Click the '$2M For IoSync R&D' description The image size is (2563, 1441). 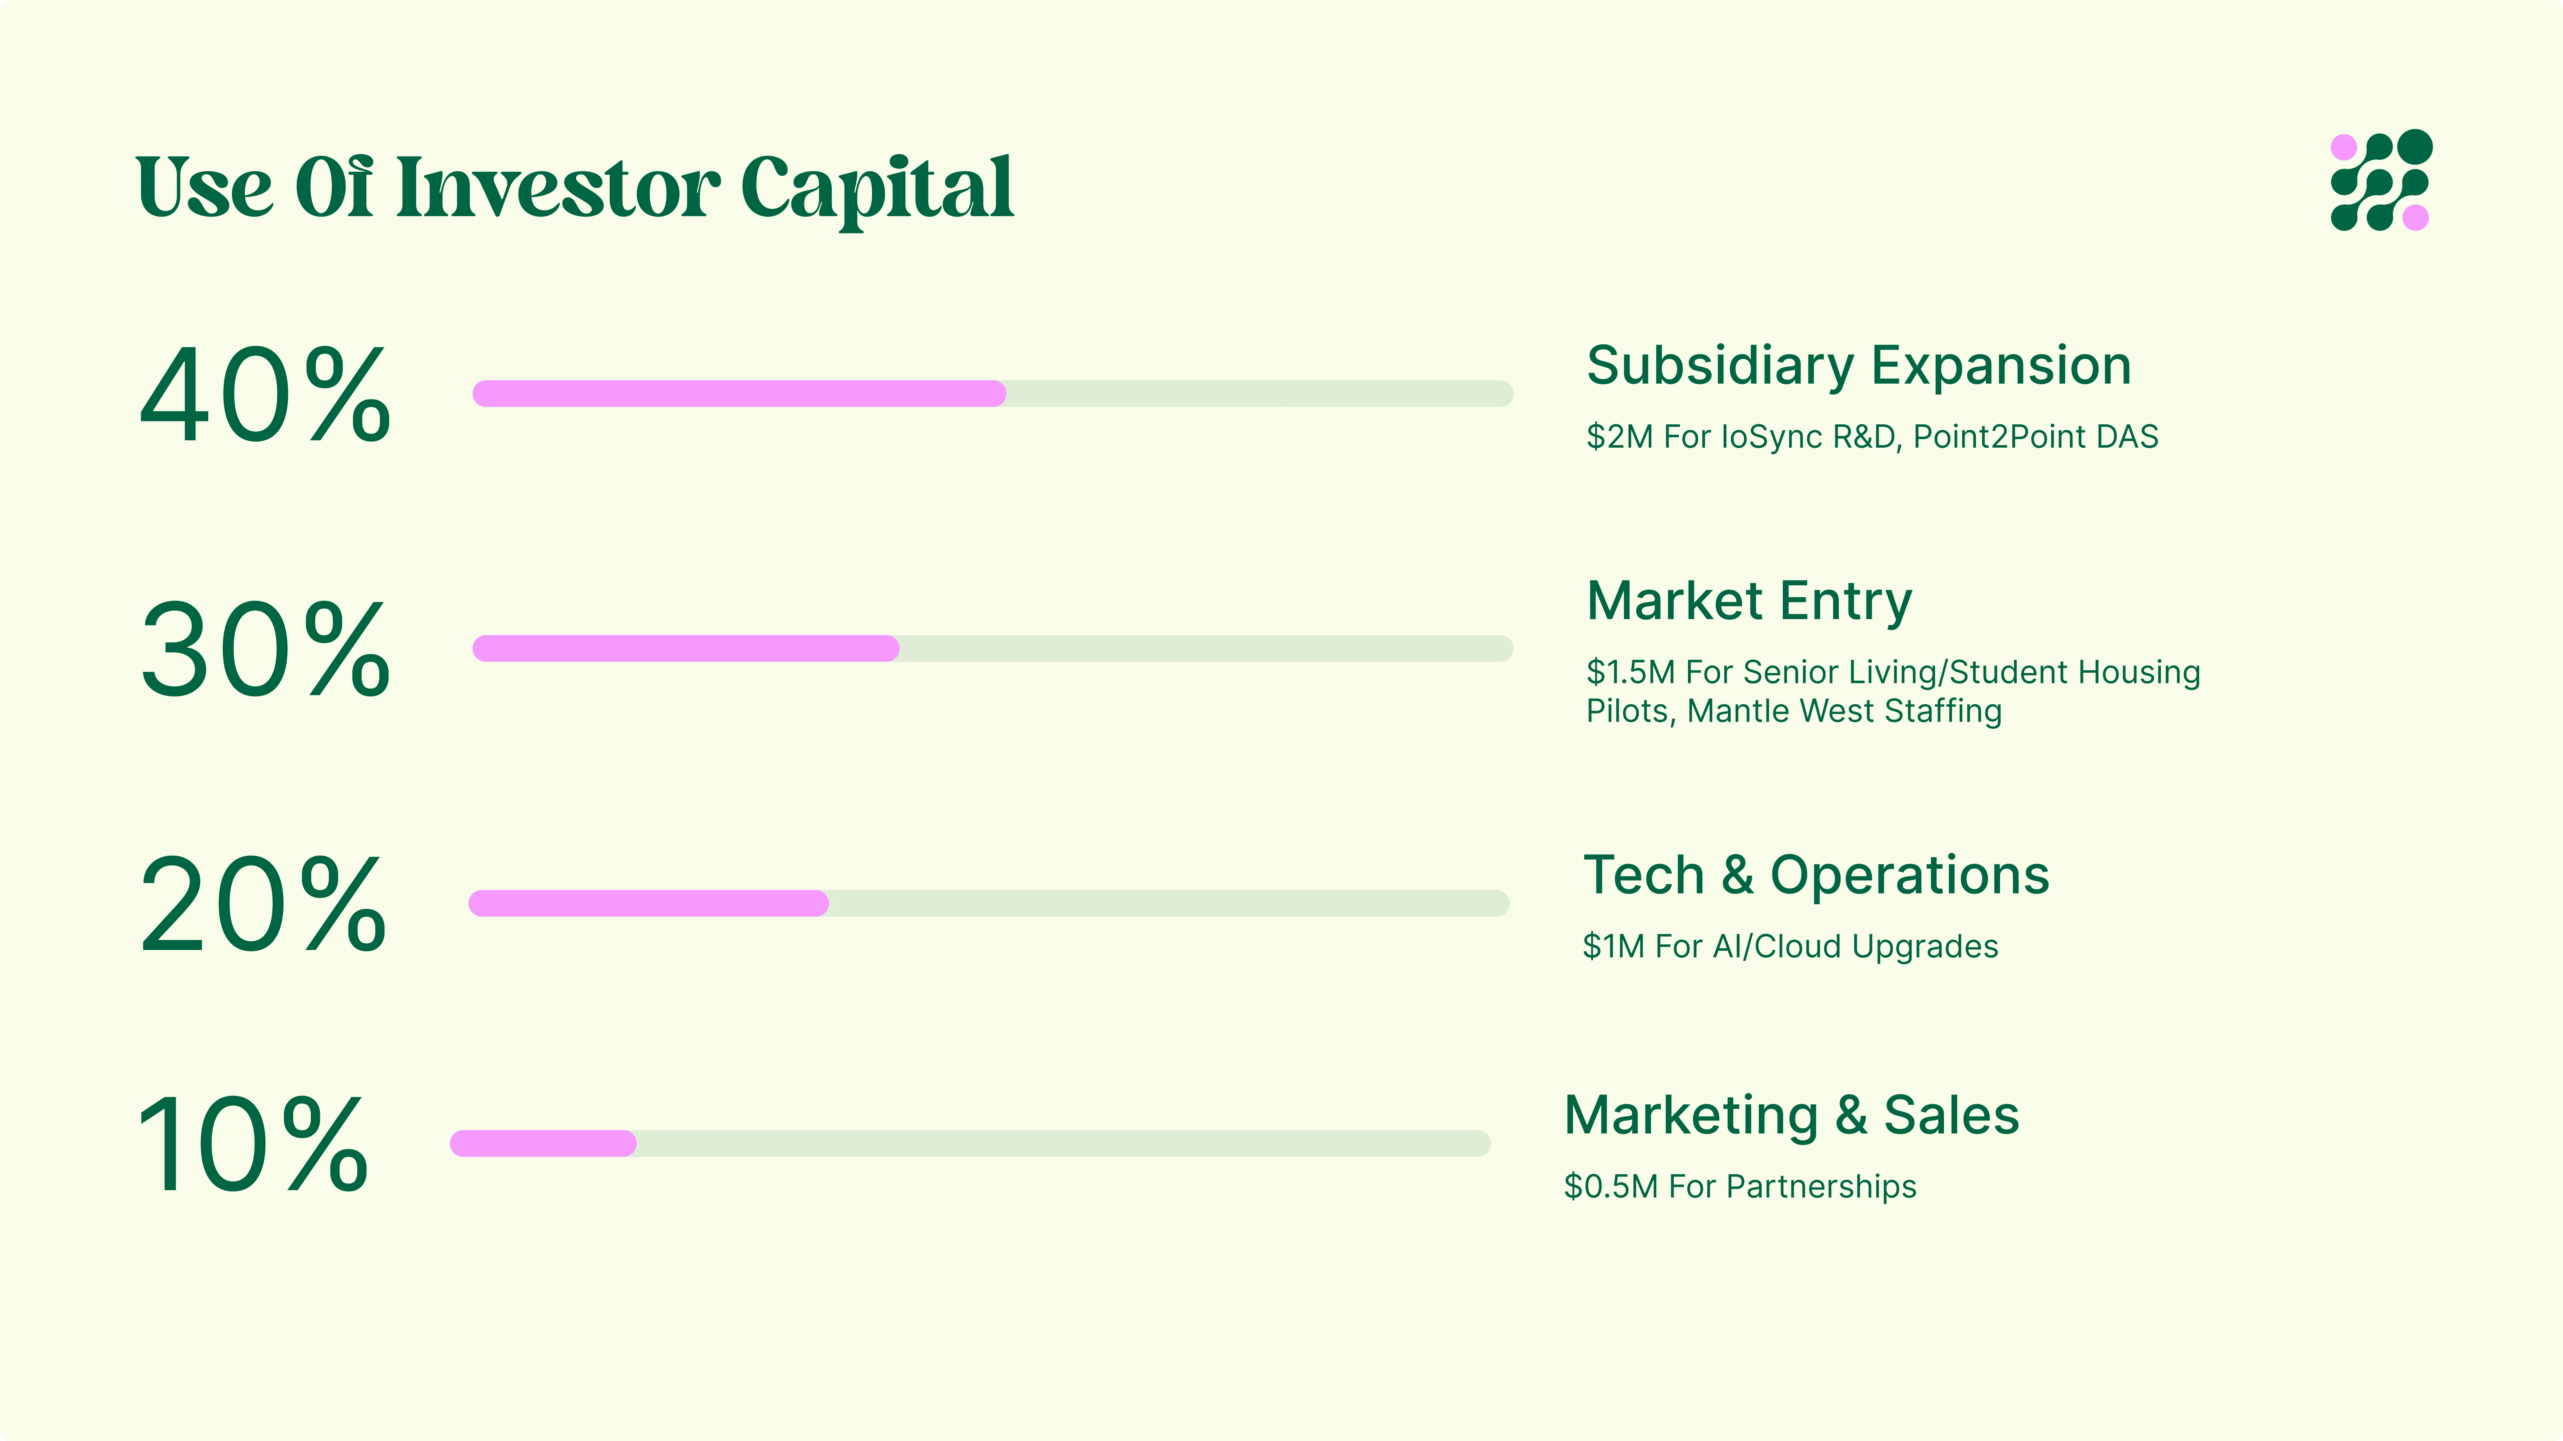(x=1872, y=437)
